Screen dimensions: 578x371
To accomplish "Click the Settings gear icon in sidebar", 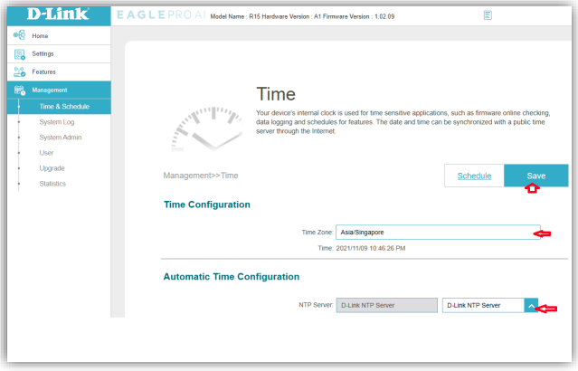I will point(17,53).
